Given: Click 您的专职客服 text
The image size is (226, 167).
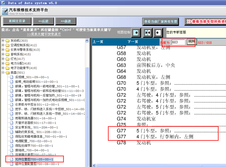Looking at the screenshot, I should [x=176, y=32].
